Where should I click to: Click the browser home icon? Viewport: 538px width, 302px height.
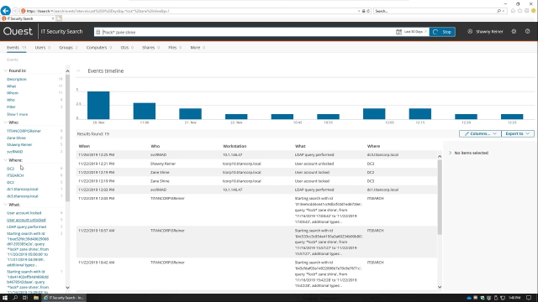pyautogui.click(x=513, y=11)
